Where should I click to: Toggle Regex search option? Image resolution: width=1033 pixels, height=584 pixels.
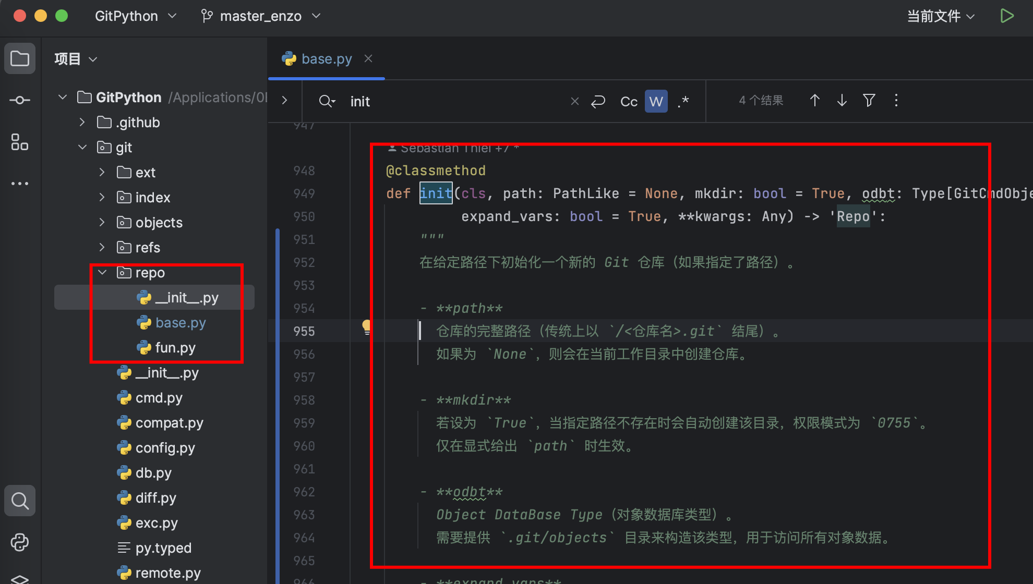click(x=683, y=101)
